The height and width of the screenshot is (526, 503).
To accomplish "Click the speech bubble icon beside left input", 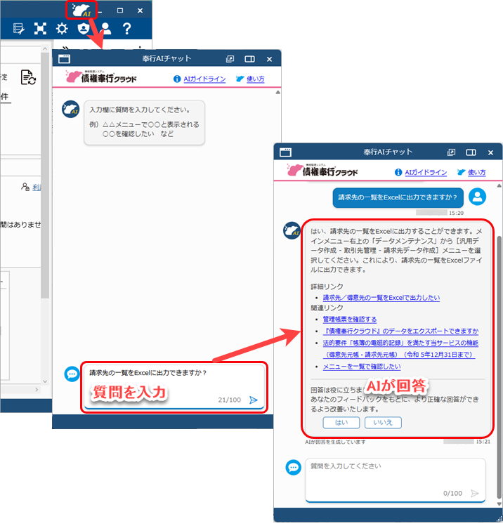I will click(72, 374).
